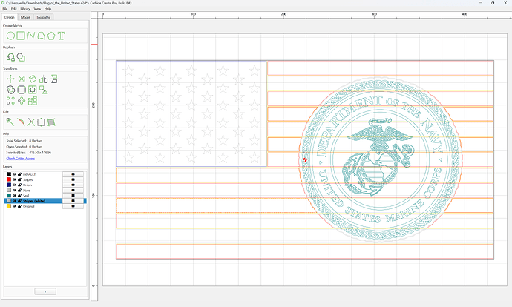
Task: Click the vertical Flip transform icon
Action: 54,79
